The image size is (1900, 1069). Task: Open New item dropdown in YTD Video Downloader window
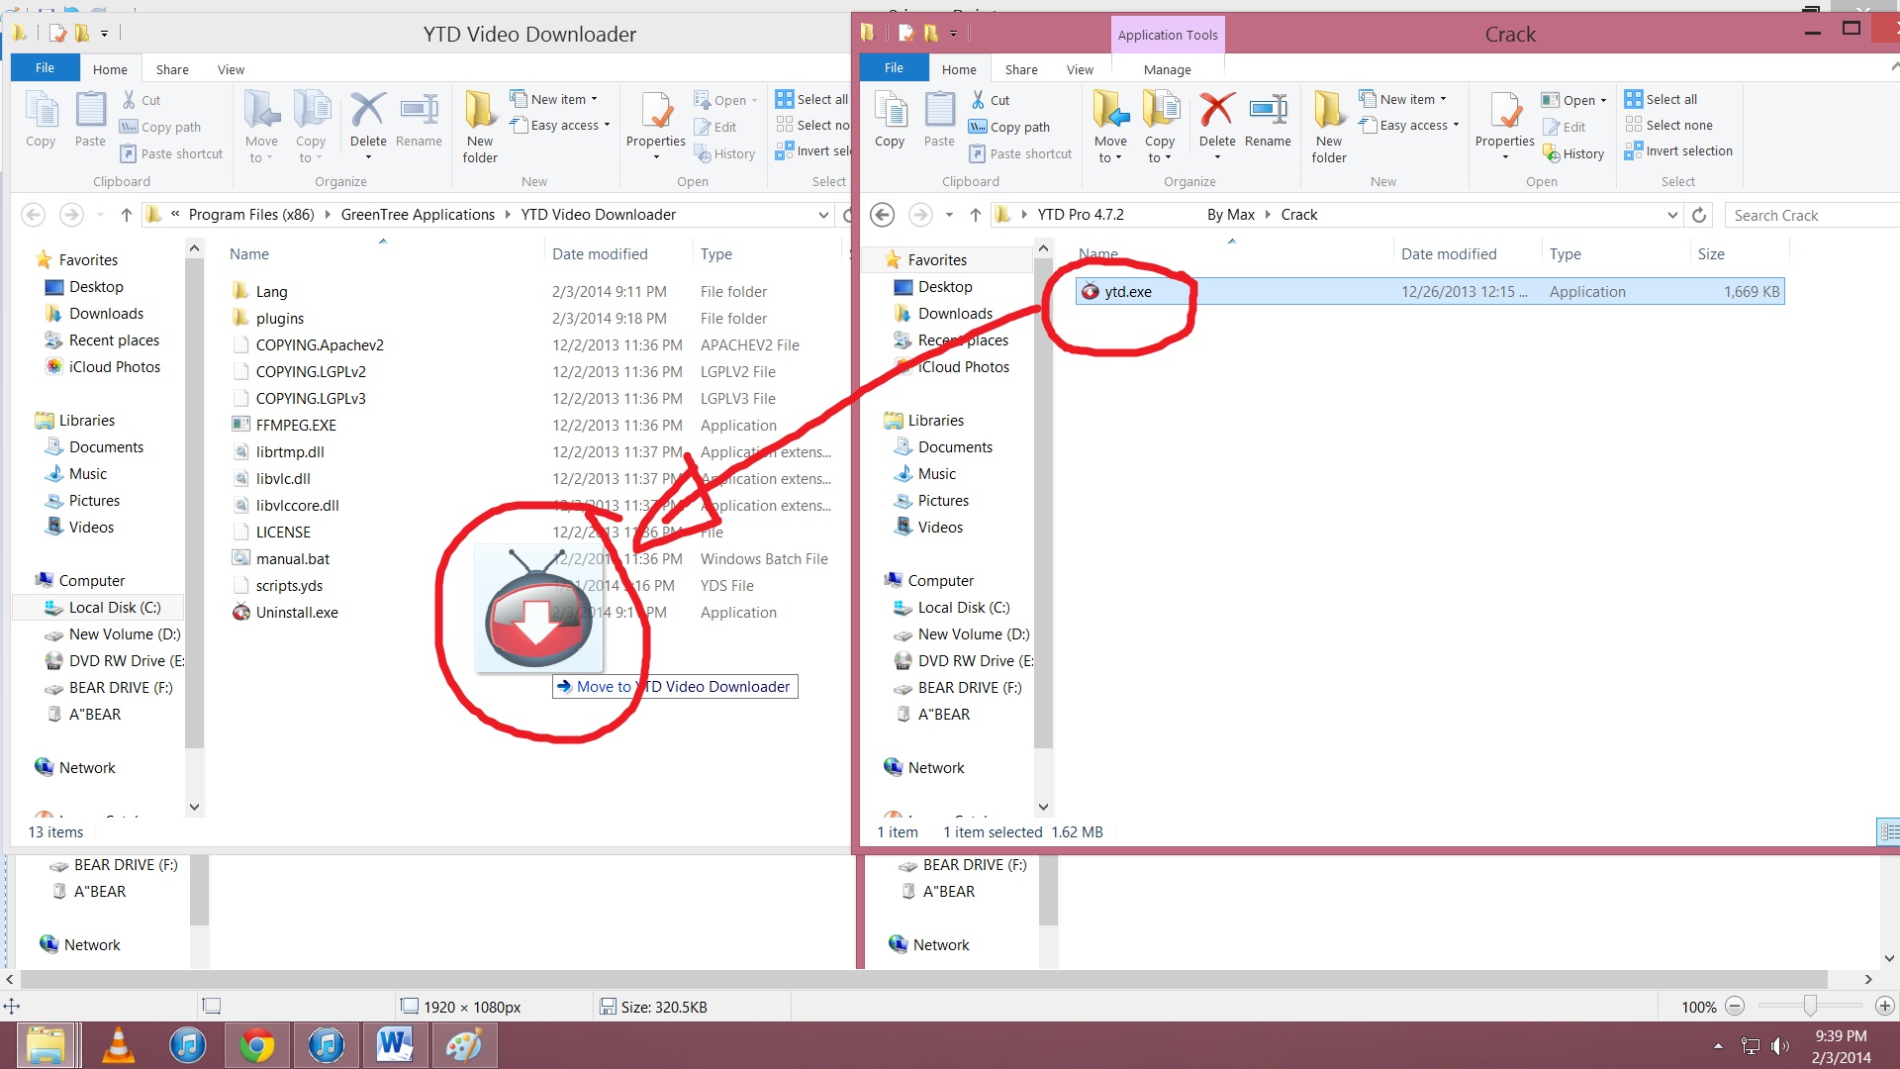pos(554,99)
